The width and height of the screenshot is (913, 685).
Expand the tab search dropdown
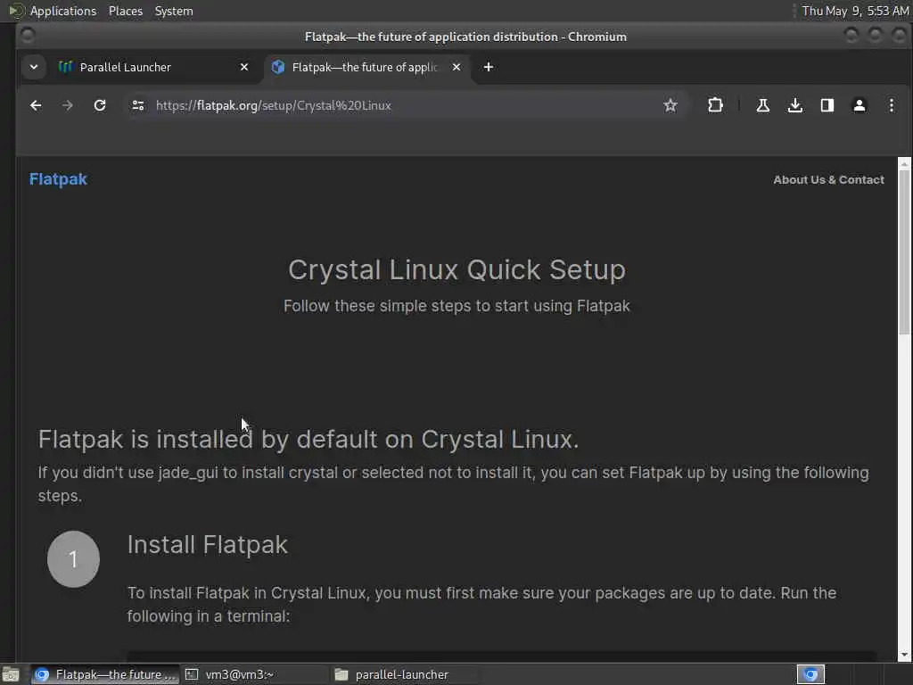click(x=34, y=67)
